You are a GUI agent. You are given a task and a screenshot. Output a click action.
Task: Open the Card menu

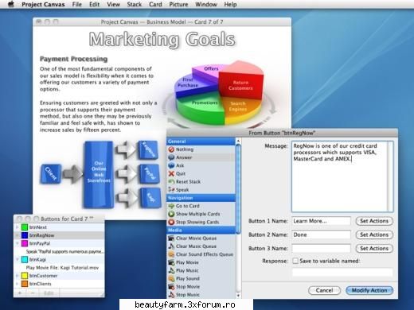[155, 5]
